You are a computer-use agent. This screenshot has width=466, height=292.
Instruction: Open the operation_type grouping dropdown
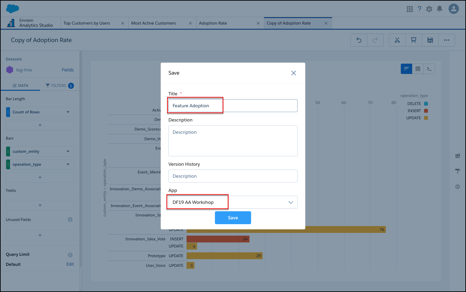tap(68, 164)
